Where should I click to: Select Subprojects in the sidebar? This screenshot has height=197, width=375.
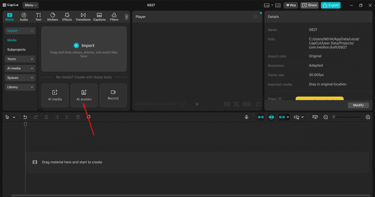pos(16,50)
